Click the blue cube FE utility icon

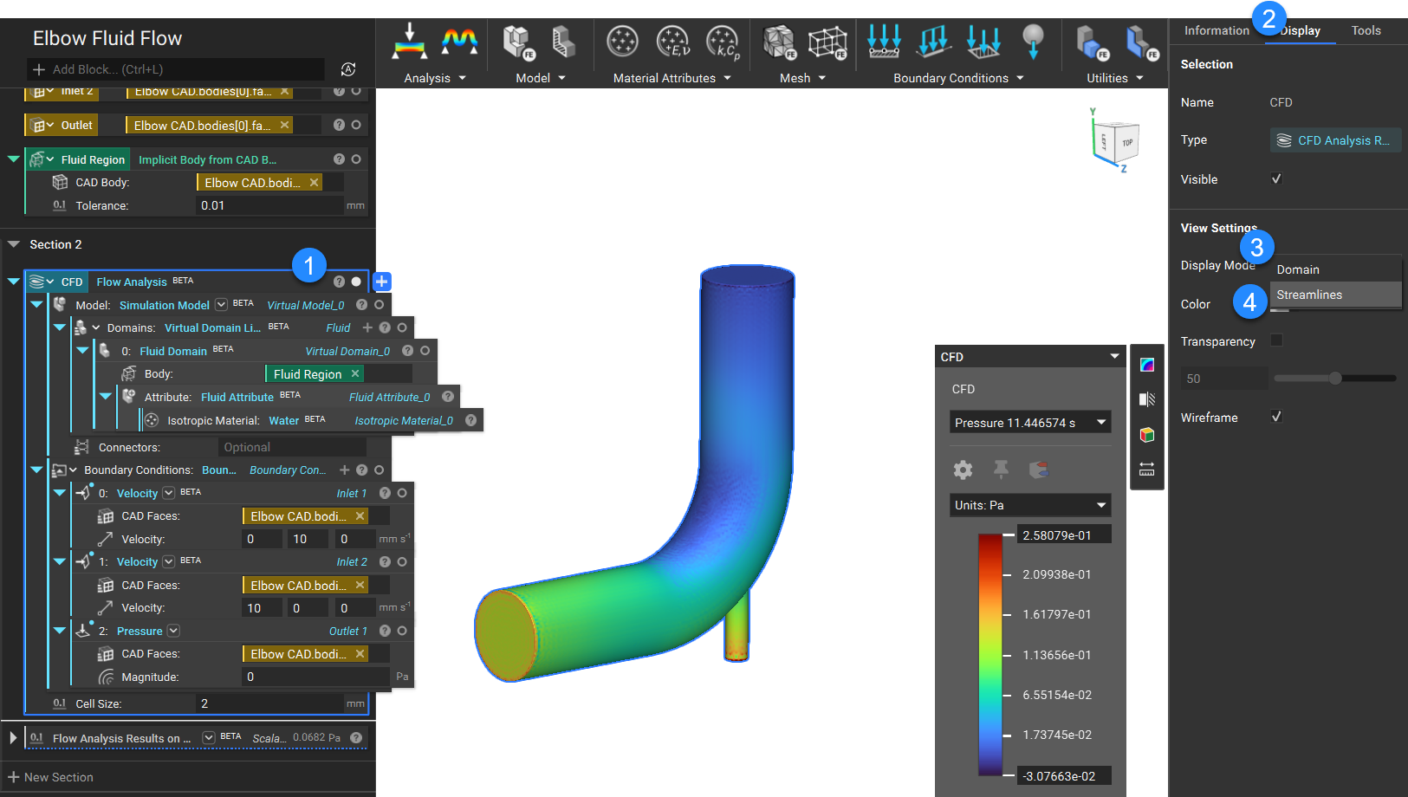(1092, 42)
